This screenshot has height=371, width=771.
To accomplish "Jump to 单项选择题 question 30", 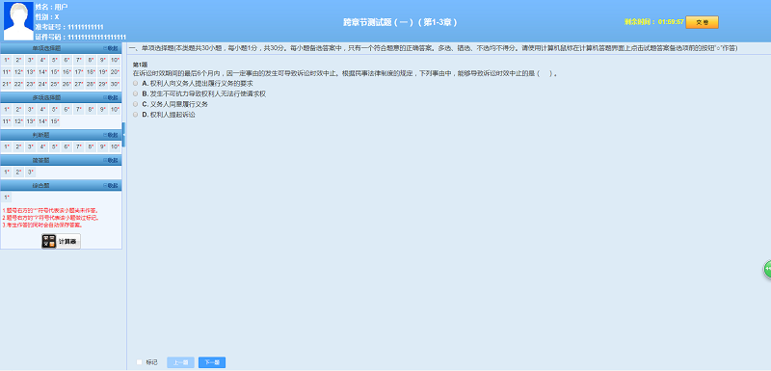I will pos(115,84).
